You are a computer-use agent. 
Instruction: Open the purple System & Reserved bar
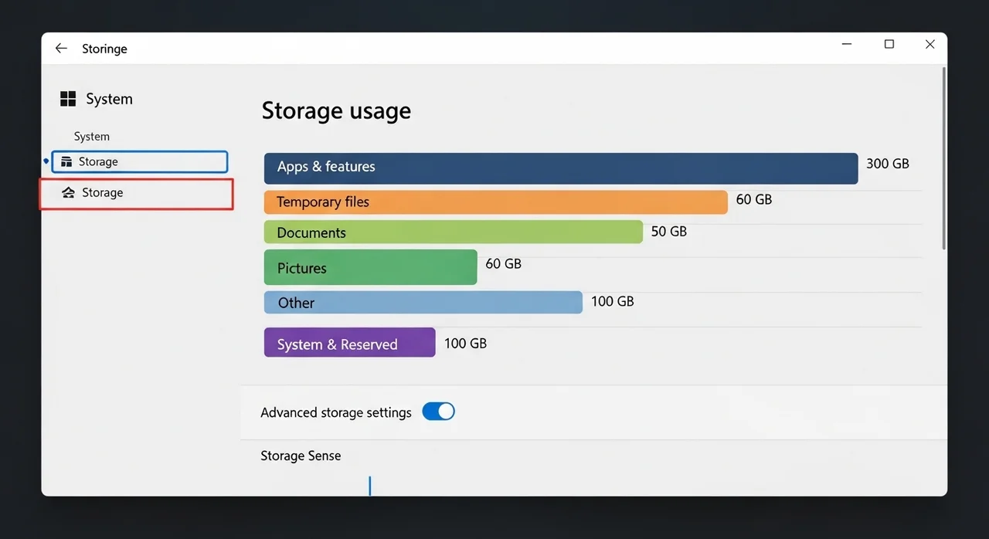349,343
